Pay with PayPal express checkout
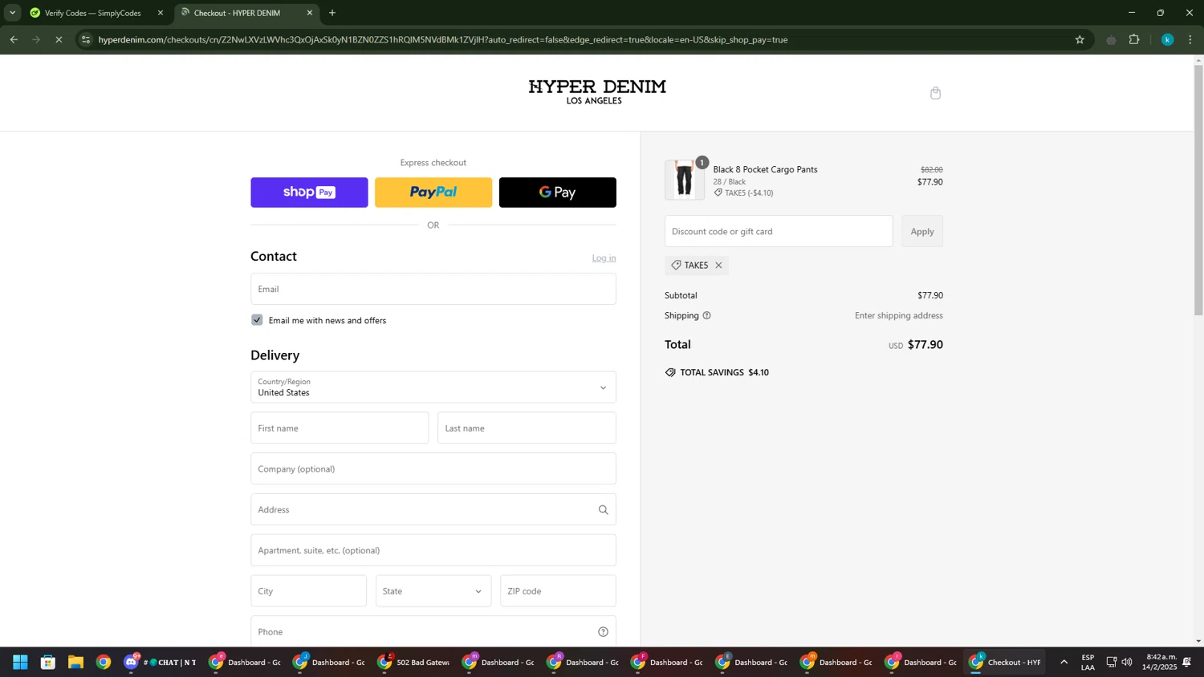Viewport: 1204px width, 677px height. 433,193
